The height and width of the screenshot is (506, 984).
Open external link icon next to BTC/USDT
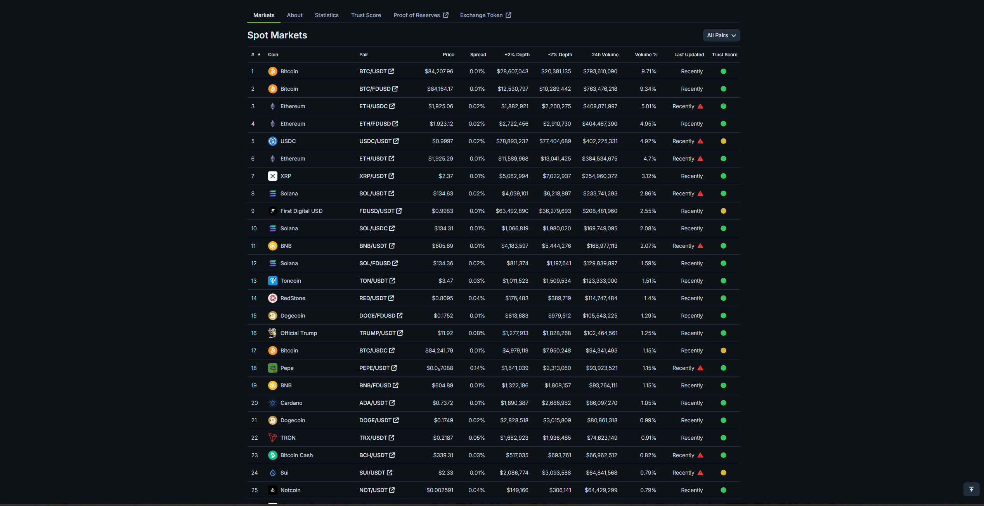pos(391,71)
